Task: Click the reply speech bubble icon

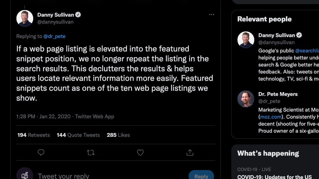Action: click(41, 152)
